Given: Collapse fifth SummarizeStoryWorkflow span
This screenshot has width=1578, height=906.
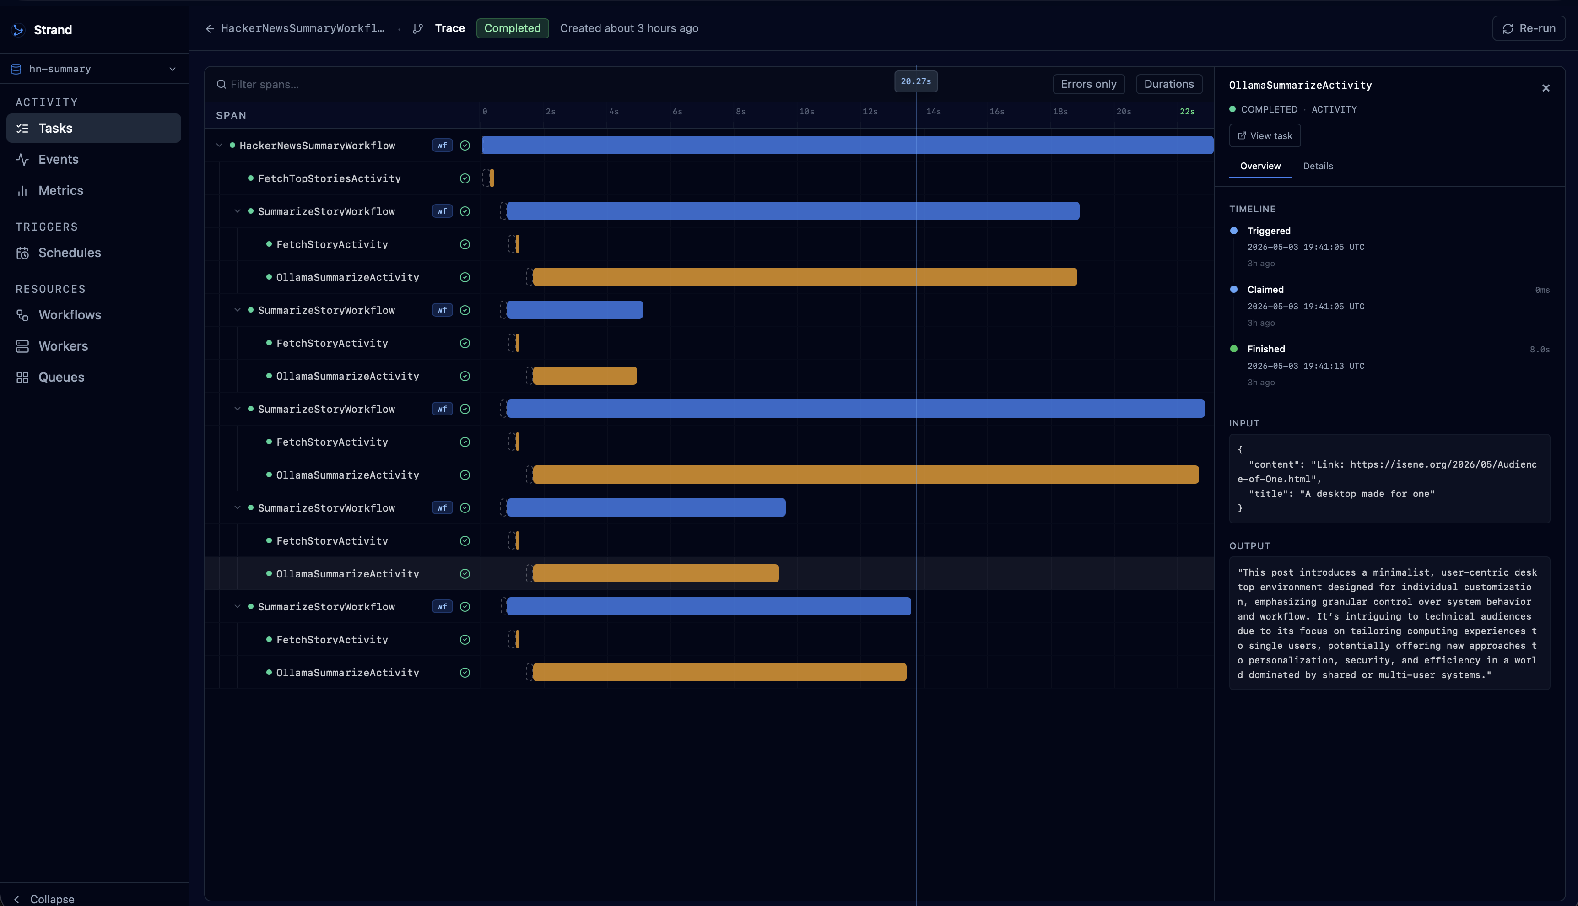Looking at the screenshot, I should (x=237, y=607).
